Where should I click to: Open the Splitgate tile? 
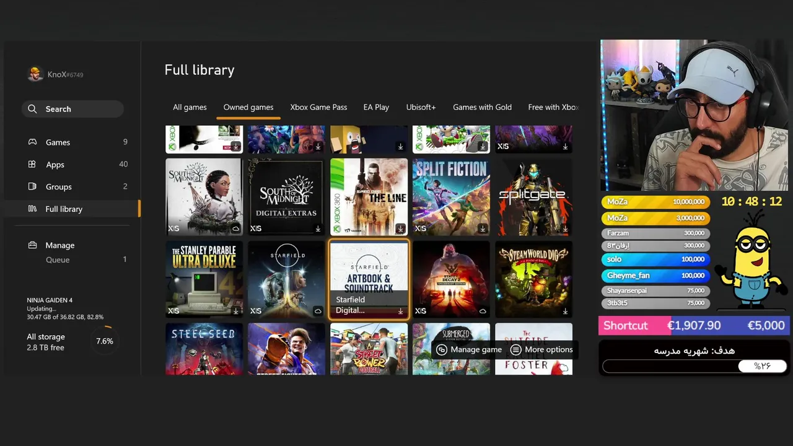coord(533,196)
